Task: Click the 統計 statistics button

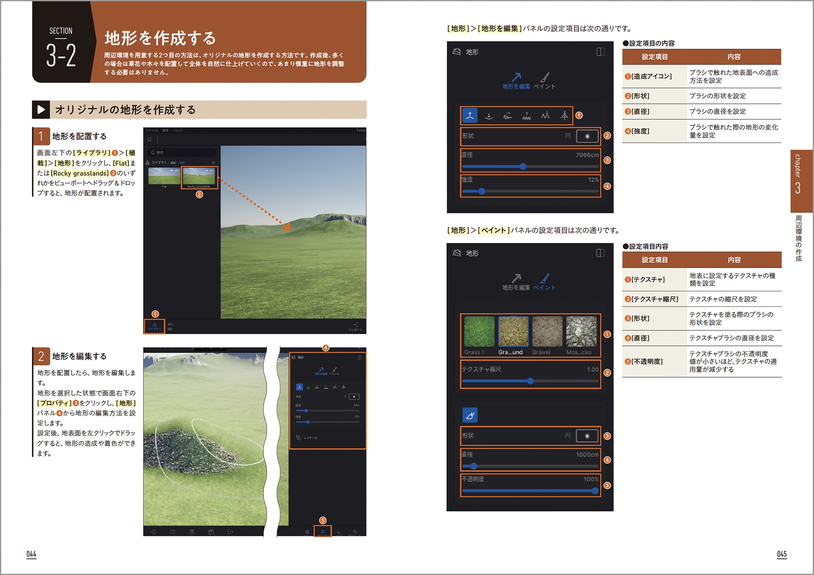Action: pyautogui.click(x=170, y=326)
